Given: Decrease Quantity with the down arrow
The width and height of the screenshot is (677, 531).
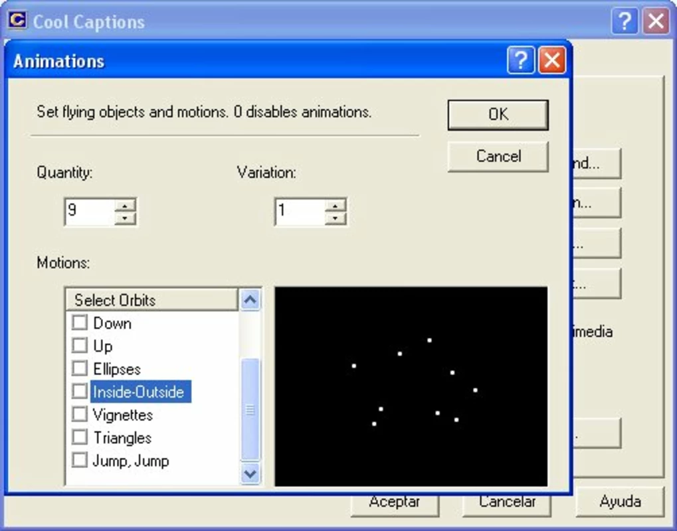Looking at the screenshot, I should 125,218.
